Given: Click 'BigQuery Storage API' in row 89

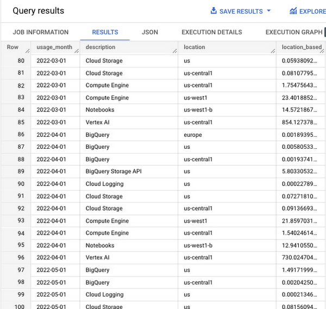Looking at the screenshot, I should [114, 172].
